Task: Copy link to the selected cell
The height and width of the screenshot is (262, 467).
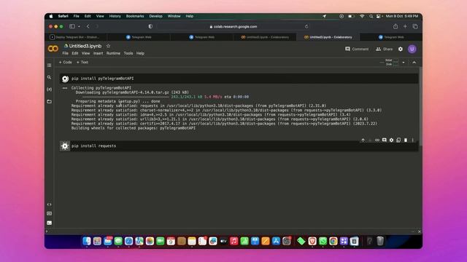Action: coord(377,140)
